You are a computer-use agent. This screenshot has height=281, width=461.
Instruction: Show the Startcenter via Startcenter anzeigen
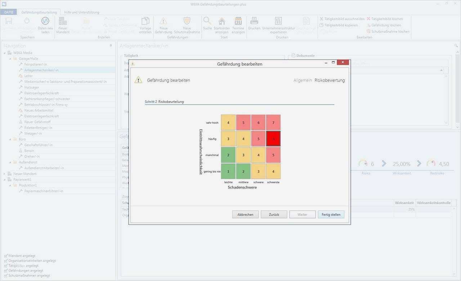pos(222,24)
